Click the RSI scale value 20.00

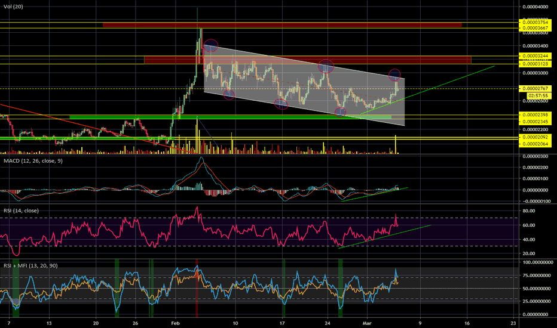pyautogui.click(x=529, y=253)
